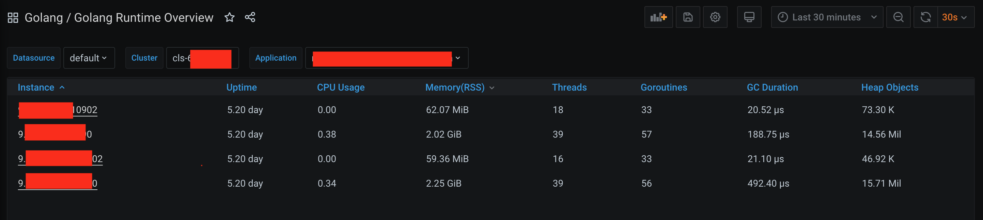Save the dashboard
Viewport: 983px width, 220px height.
[x=688, y=17]
